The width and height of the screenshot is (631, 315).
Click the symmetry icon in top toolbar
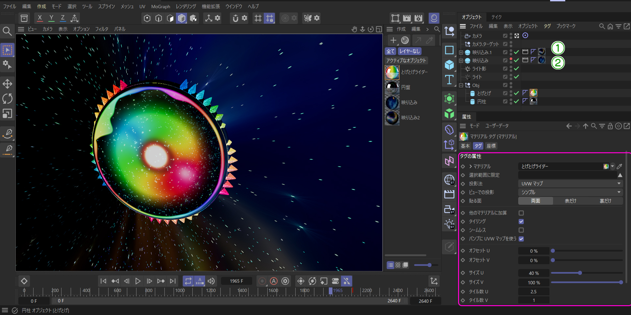pyautogui.click(x=307, y=18)
